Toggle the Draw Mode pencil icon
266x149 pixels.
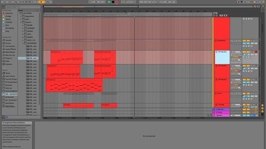239,2
